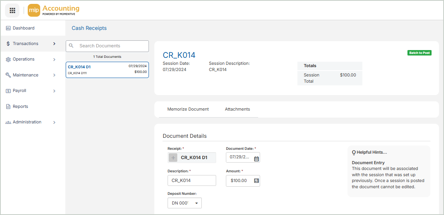Expand the Operations submenu arrow

[x=54, y=59]
